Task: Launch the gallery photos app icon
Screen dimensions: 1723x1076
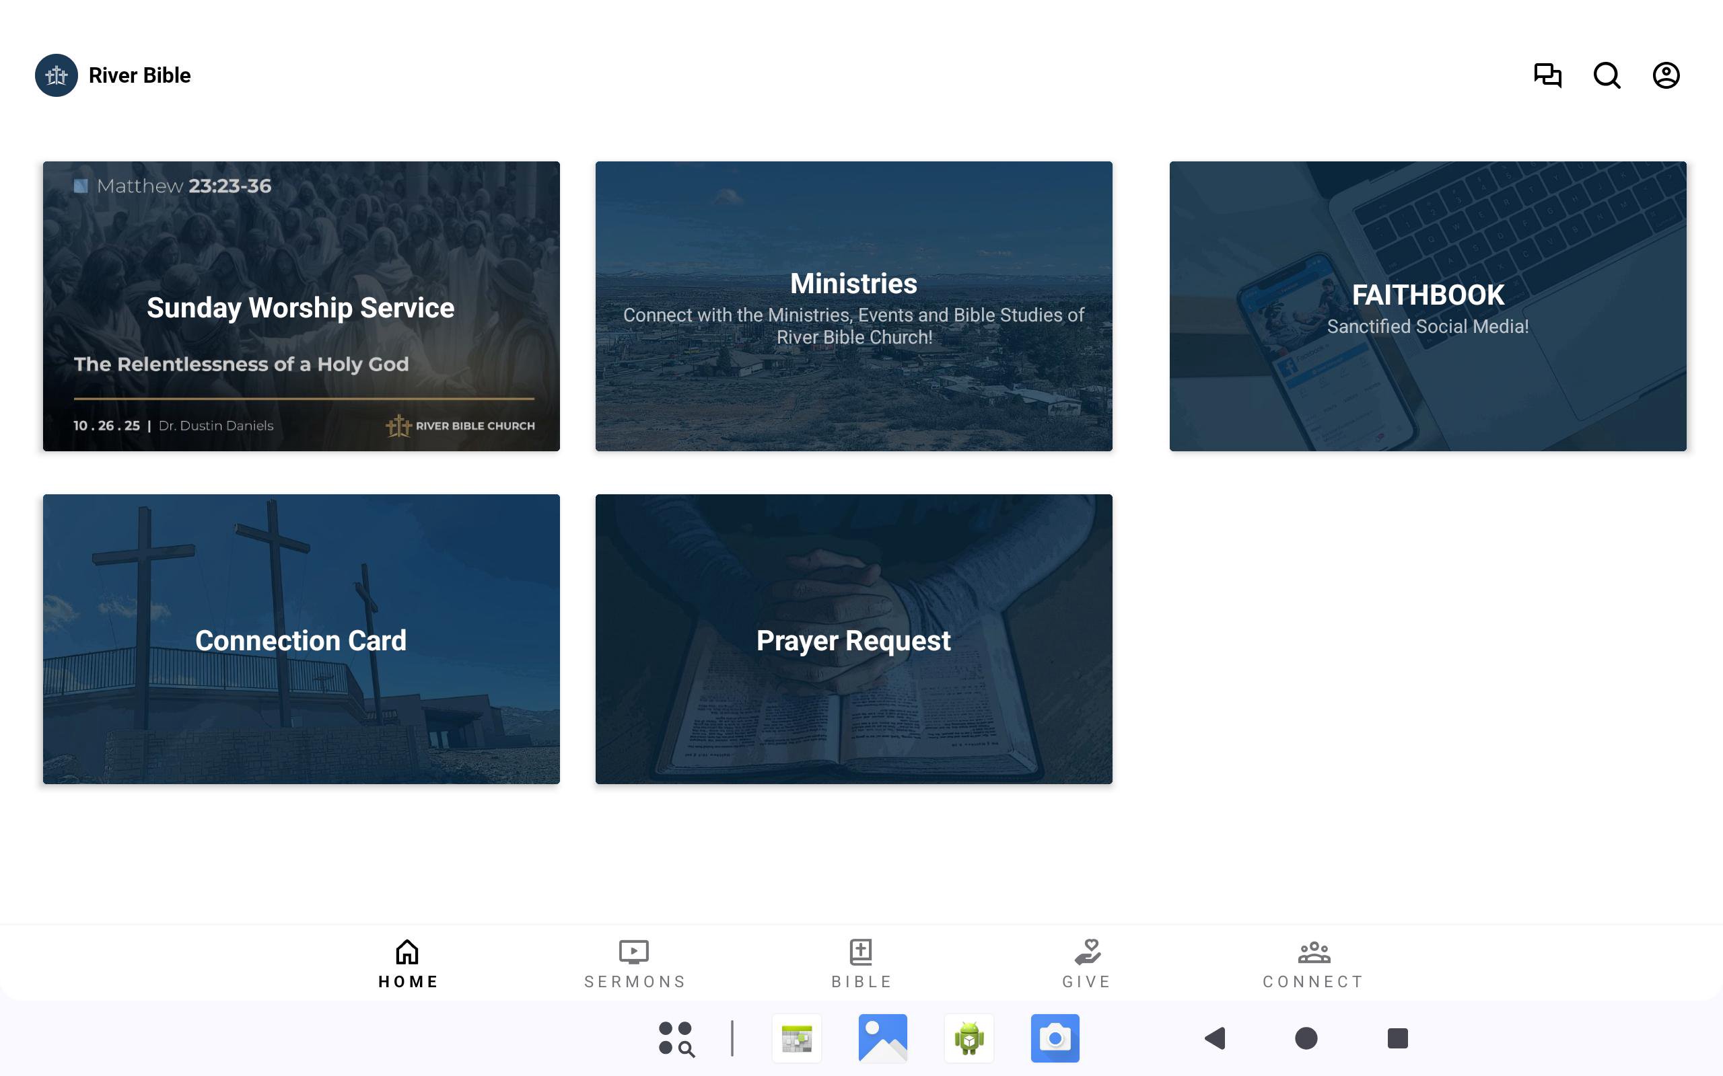Action: click(x=883, y=1038)
